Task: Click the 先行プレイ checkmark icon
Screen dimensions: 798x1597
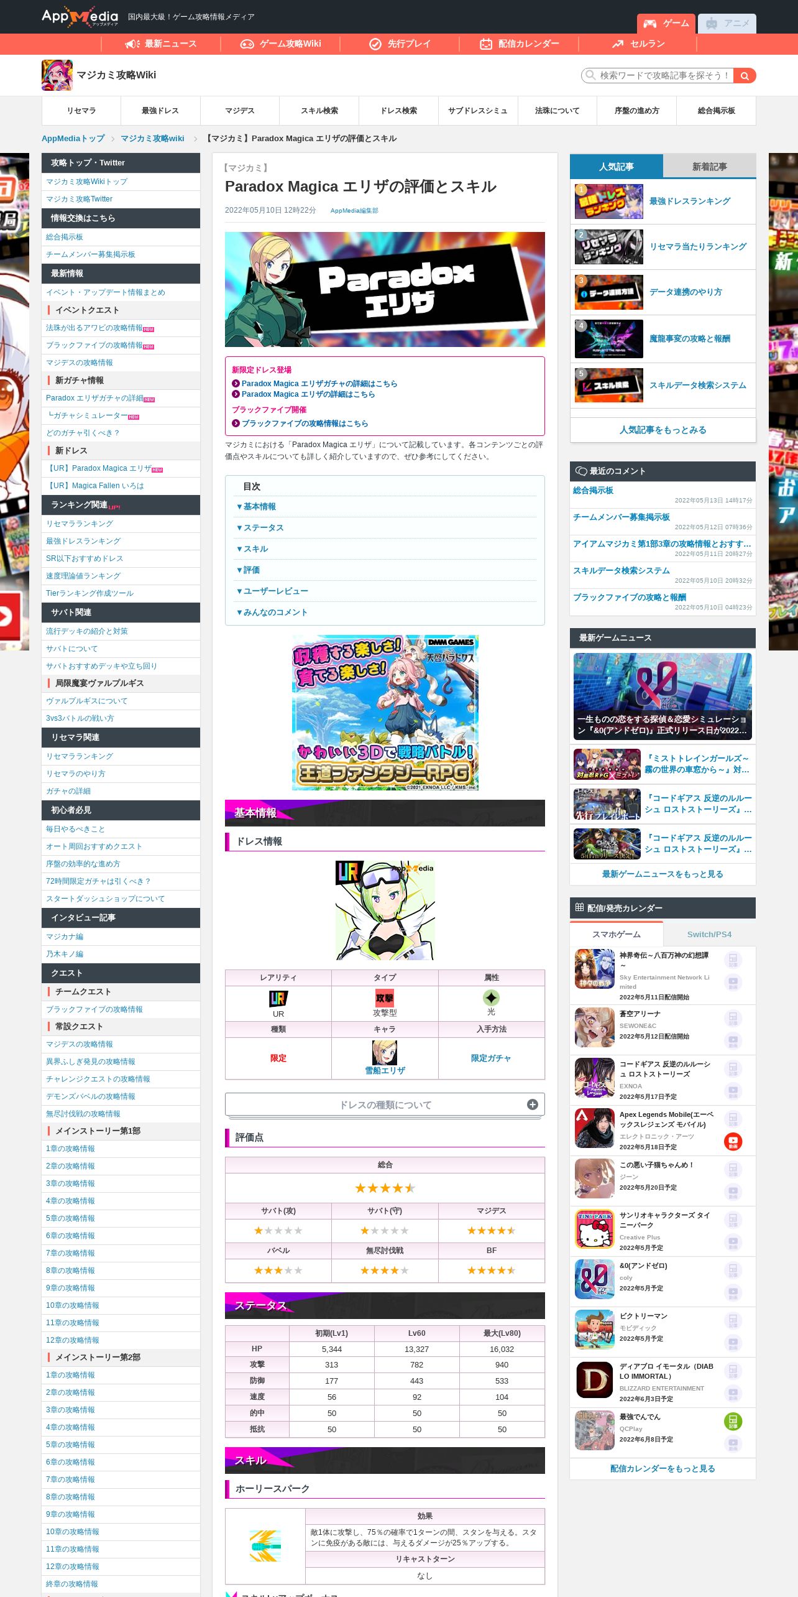Action: (x=375, y=44)
